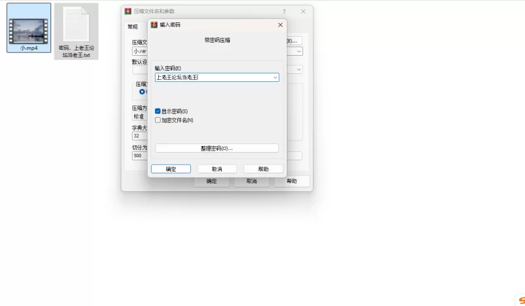Switch to the 常规 tab

tap(133, 27)
